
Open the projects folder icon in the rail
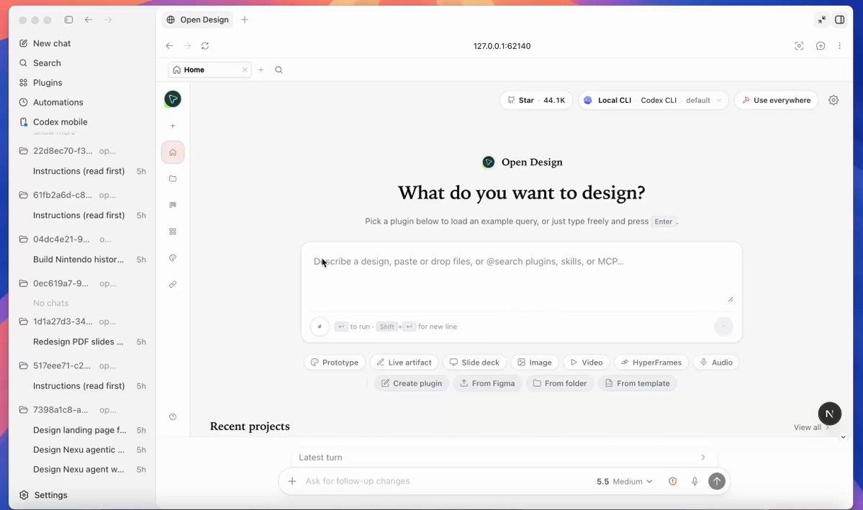[173, 179]
